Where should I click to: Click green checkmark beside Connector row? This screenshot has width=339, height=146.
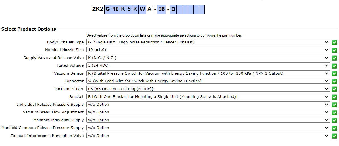tap(334, 81)
